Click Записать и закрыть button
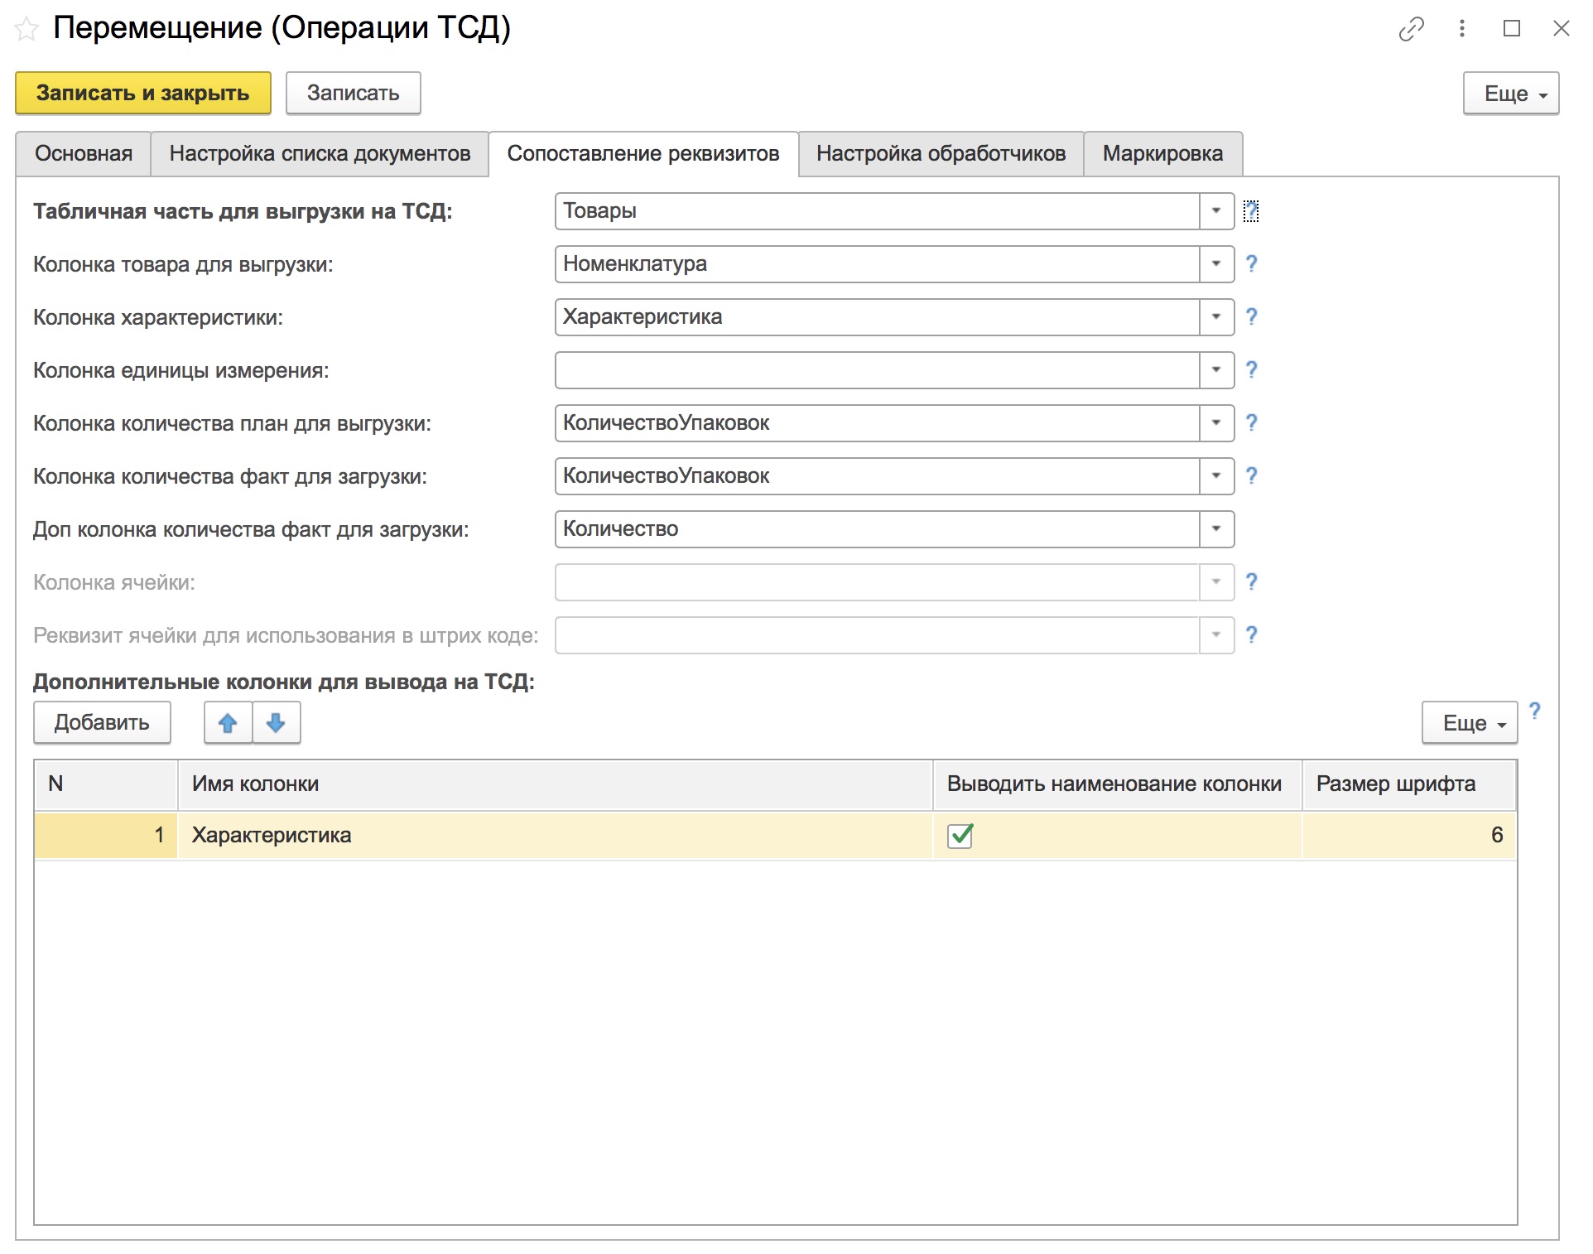 tap(143, 93)
